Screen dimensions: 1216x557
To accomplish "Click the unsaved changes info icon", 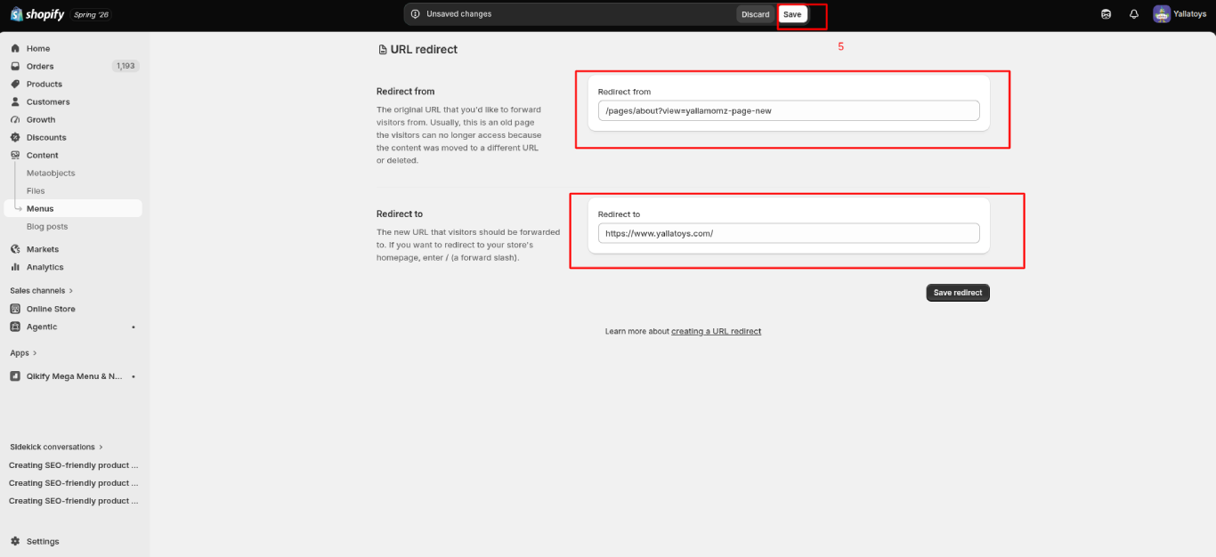I will [416, 14].
